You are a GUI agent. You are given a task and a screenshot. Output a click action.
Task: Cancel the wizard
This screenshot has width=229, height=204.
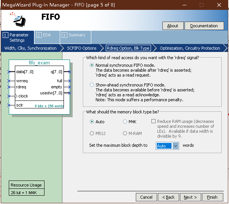(x=146, y=197)
